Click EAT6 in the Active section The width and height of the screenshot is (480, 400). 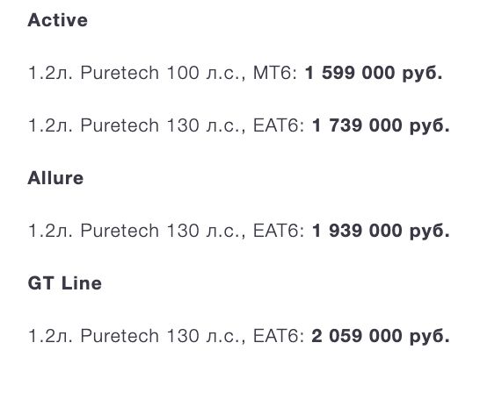[x=276, y=125]
